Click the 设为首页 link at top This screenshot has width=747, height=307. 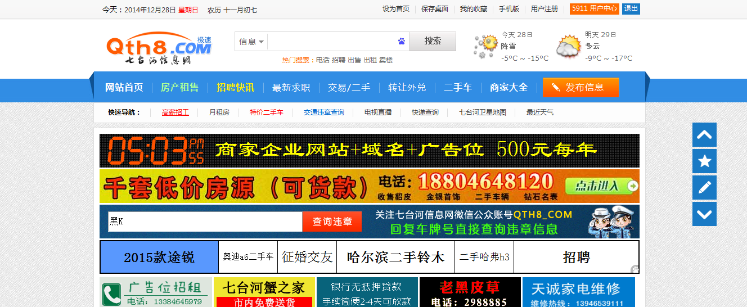point(396,9)
